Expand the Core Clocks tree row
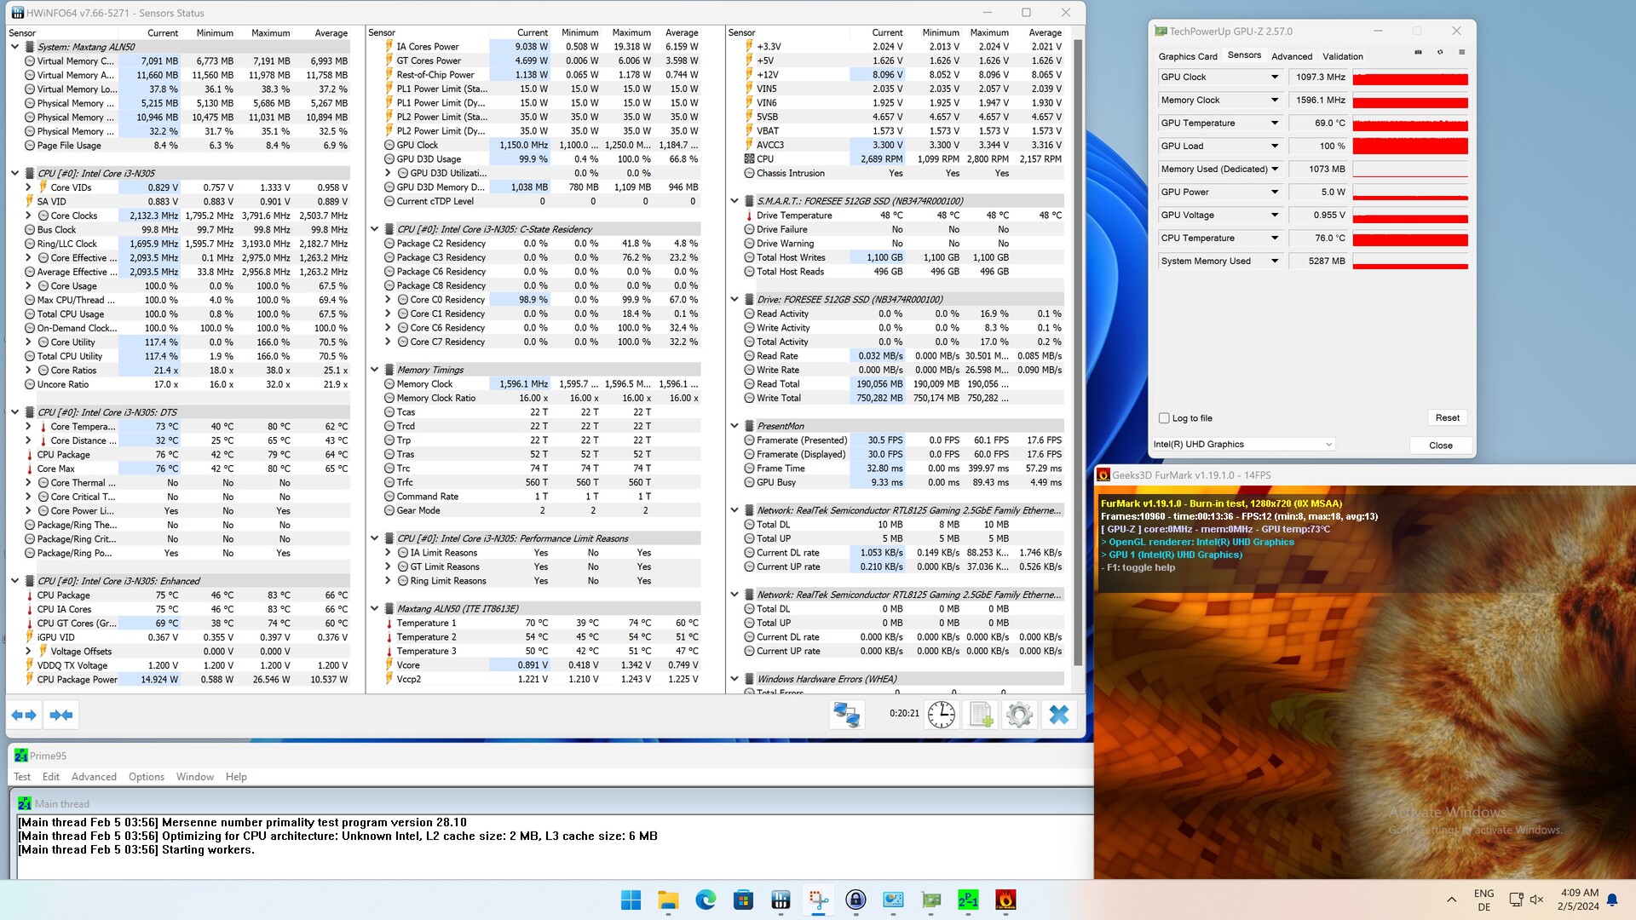This screenshot has width=1636, height=920. click(28, 216)
